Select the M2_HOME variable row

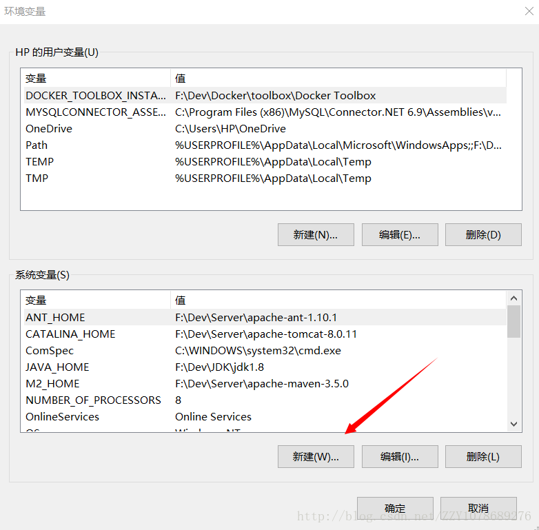pos(264,384)
